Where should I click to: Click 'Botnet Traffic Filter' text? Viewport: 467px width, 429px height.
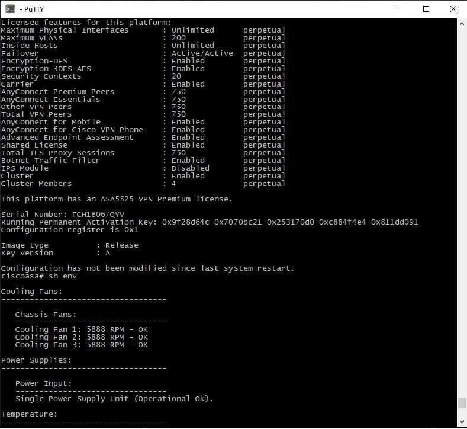(x=51, y=161)
